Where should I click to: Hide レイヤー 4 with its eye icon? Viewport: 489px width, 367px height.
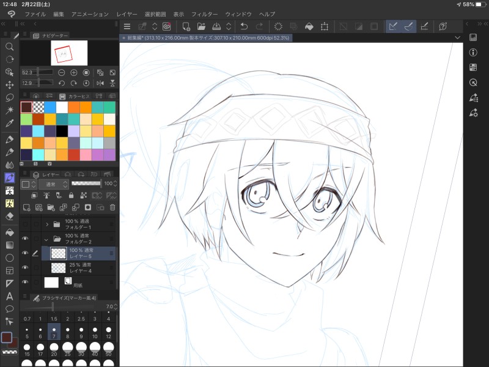[25, 267]
